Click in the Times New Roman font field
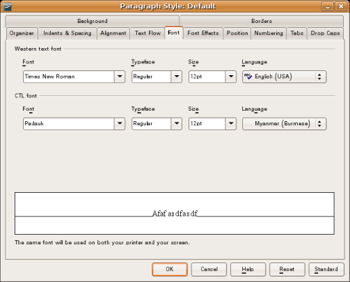This screenshot has width=350, height=282. click(x=69, y=77)
